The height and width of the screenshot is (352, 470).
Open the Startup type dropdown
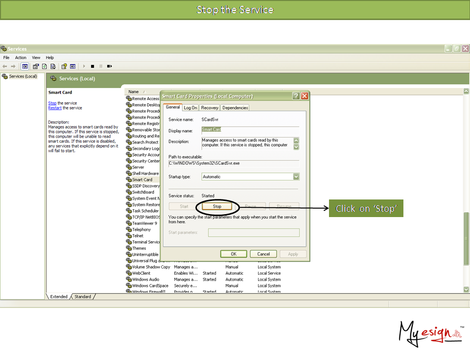296,176
